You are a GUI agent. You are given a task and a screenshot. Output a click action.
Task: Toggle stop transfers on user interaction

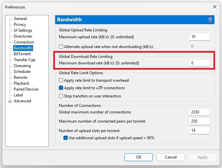pyautogui.click(x=61, y=96)
